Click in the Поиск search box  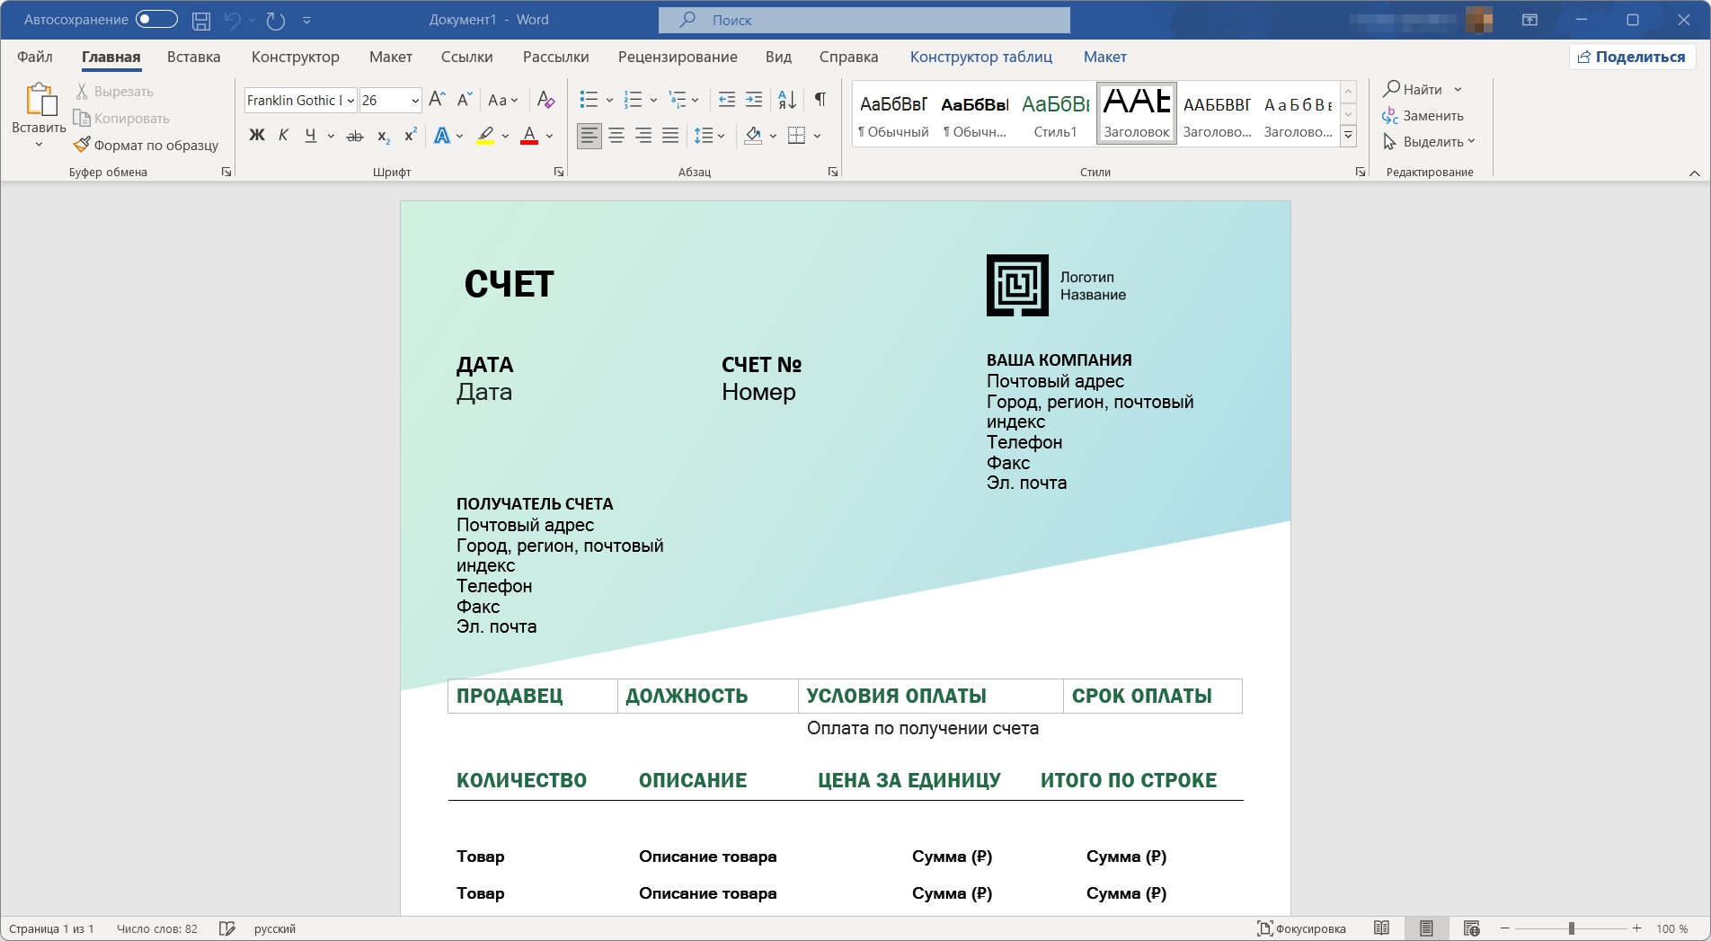click(863, 20)
